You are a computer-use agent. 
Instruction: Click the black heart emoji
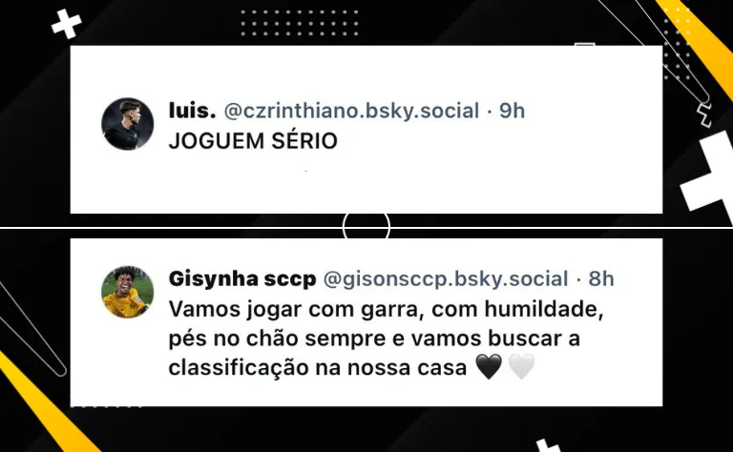coord(489,366)
